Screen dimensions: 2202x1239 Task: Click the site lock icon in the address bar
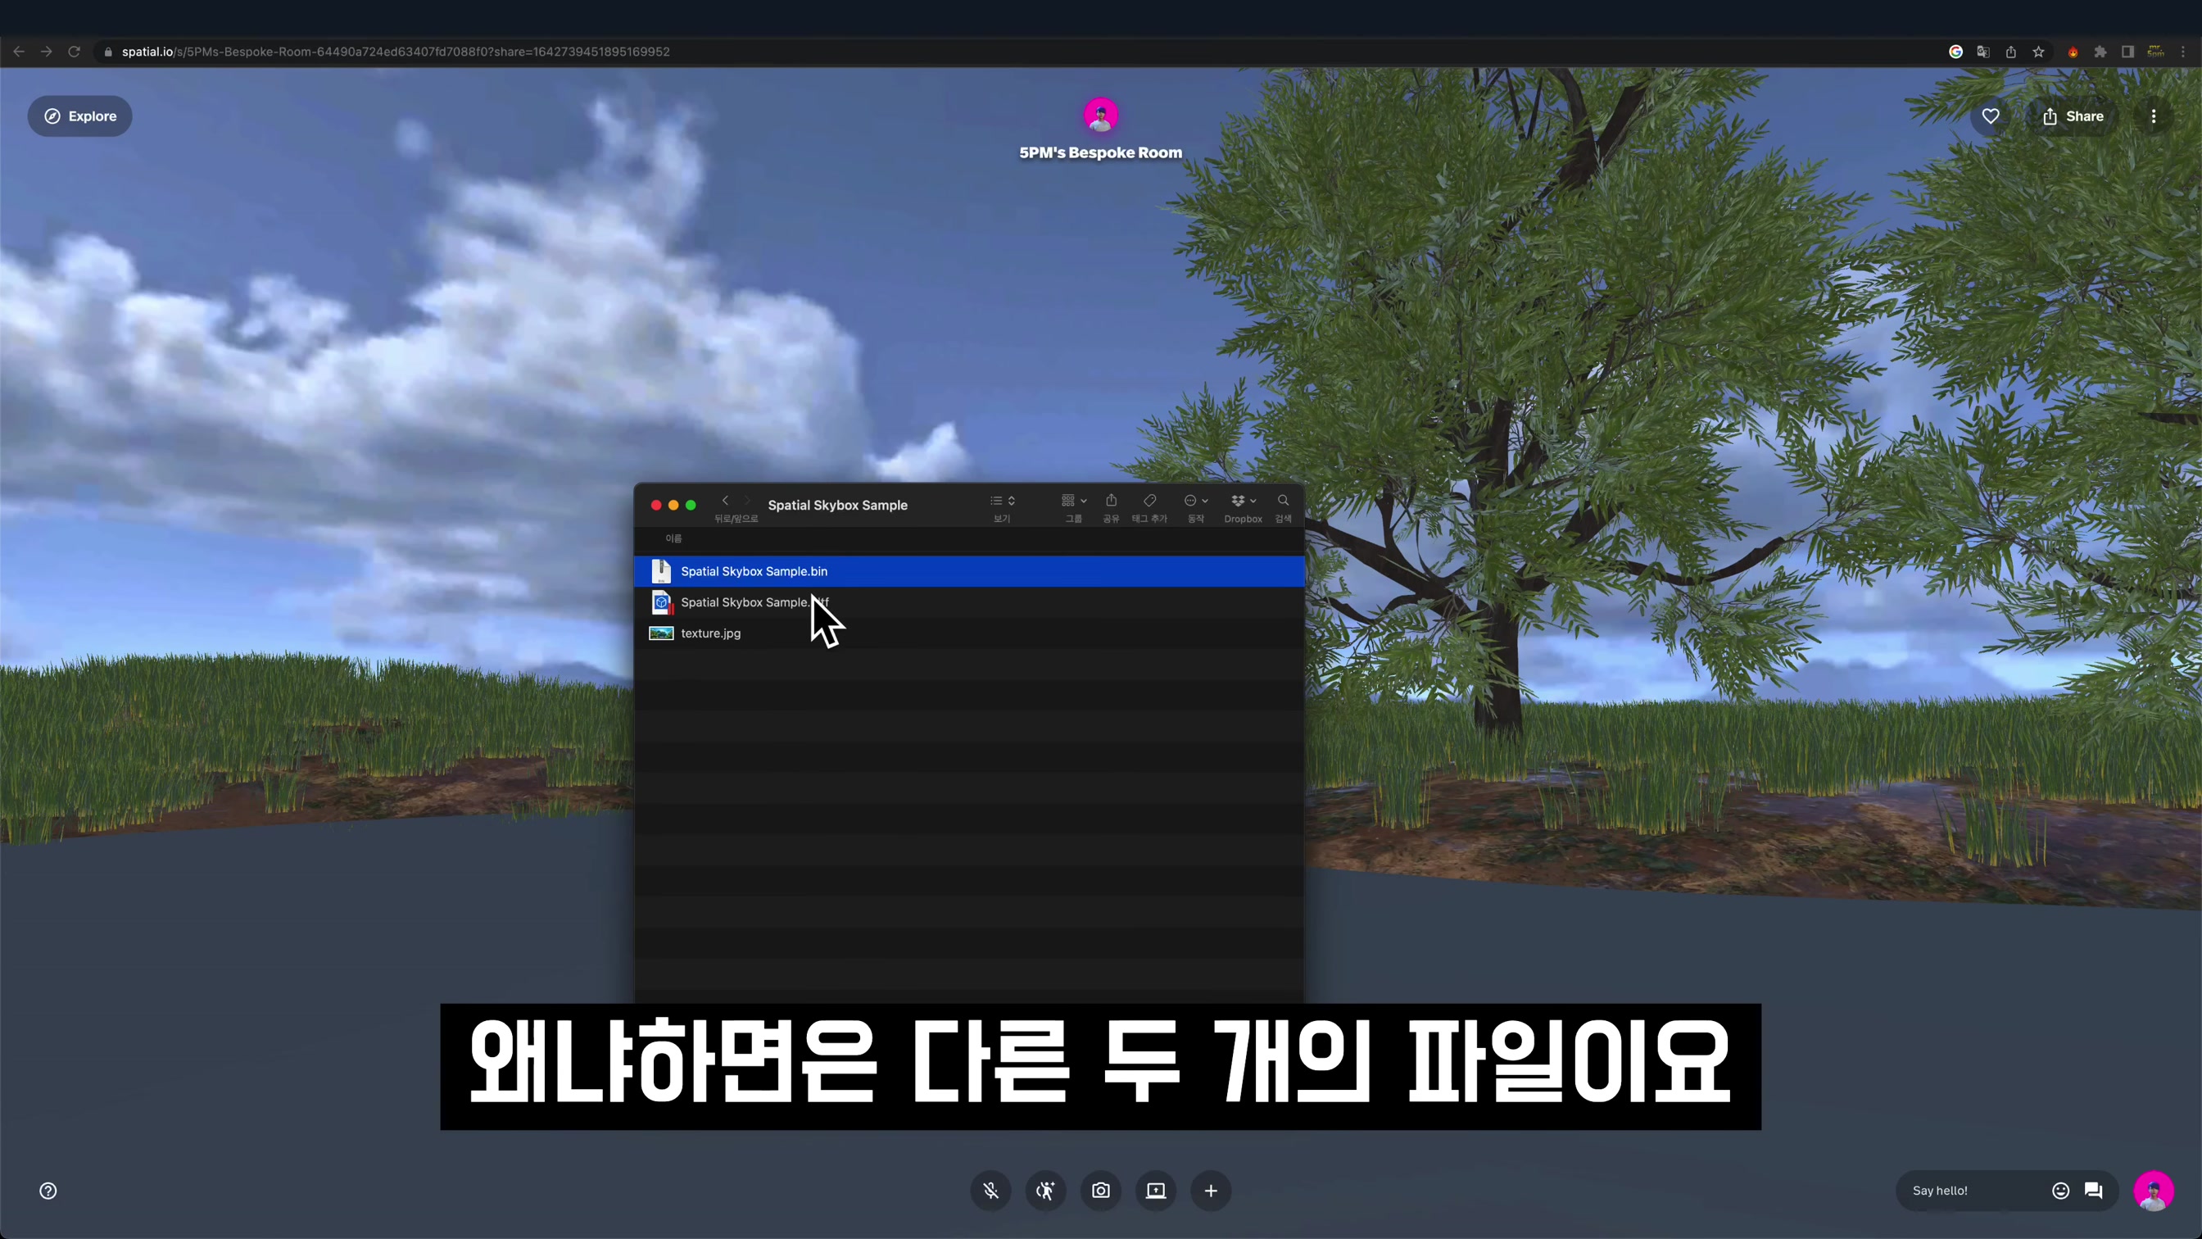point(107,52)
